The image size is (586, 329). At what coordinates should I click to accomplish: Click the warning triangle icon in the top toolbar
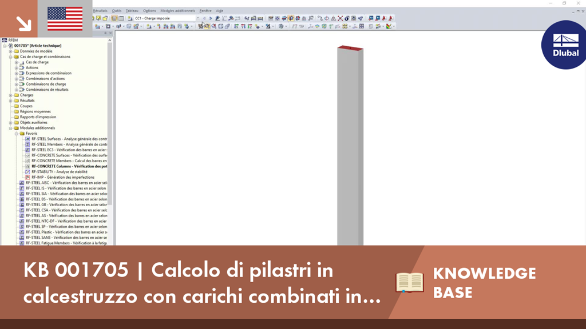point(334,18)
